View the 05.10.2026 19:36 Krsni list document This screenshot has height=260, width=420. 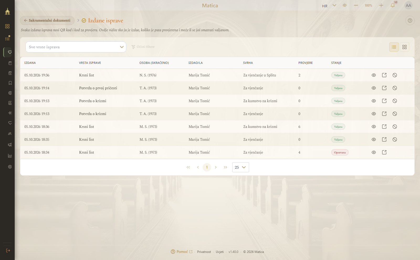[x=374, y=75]
